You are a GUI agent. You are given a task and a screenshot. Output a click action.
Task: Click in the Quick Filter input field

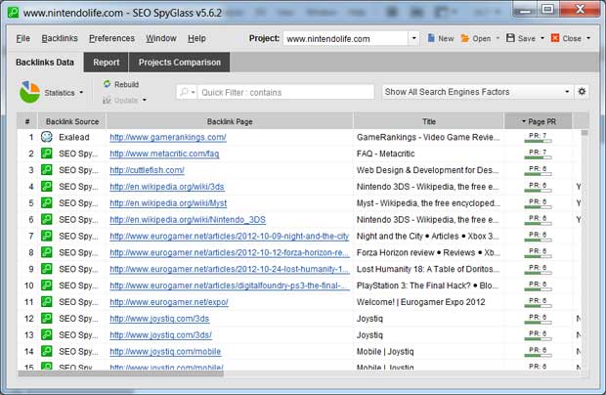285,92
